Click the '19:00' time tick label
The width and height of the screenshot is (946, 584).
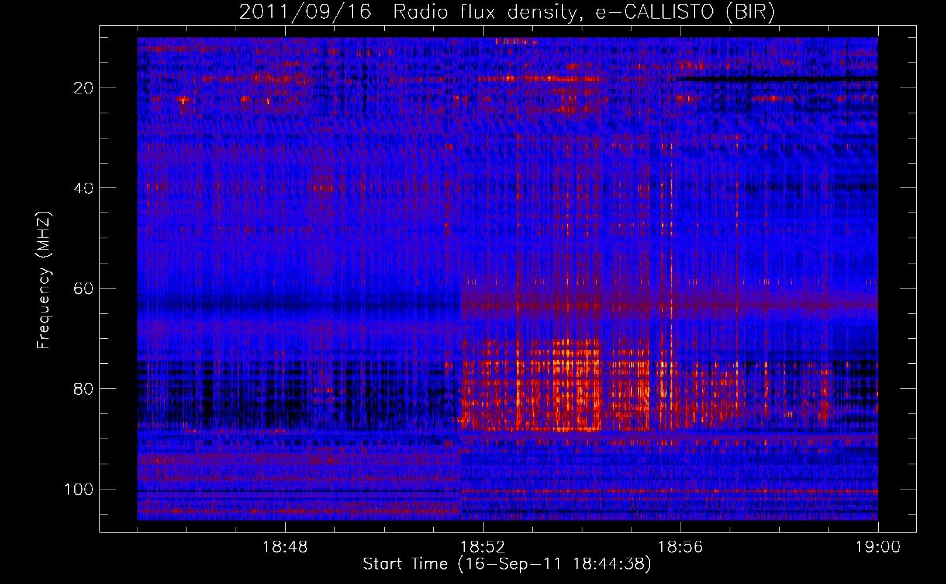point(878,547)
